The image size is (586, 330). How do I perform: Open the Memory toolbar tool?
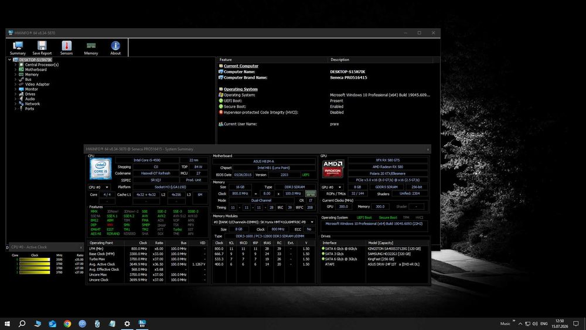(91, 48)
